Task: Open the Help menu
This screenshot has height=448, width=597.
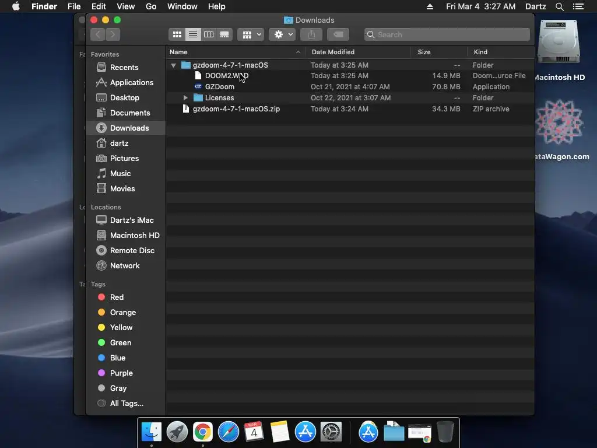Action: pyautogui.click(x=217, y=6)
